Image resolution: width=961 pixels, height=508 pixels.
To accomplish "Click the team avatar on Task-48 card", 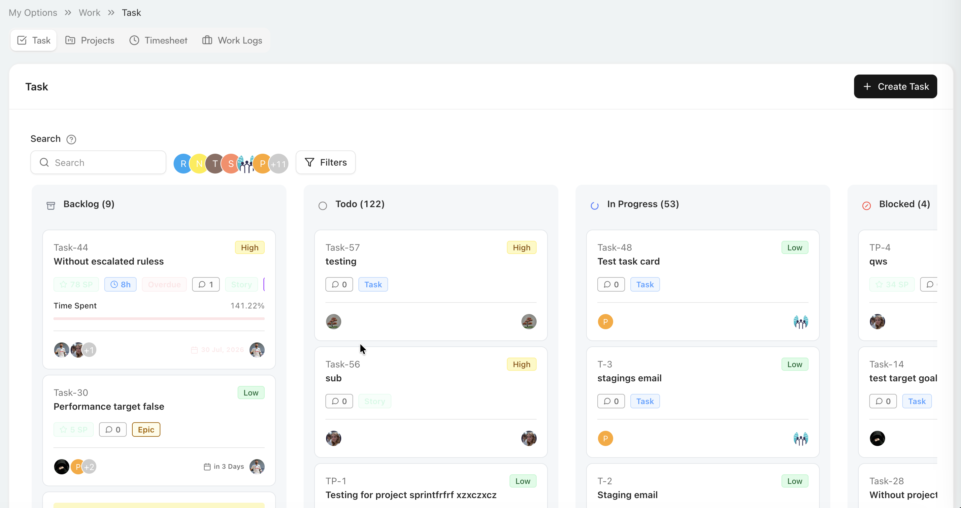I will (801, 322).
